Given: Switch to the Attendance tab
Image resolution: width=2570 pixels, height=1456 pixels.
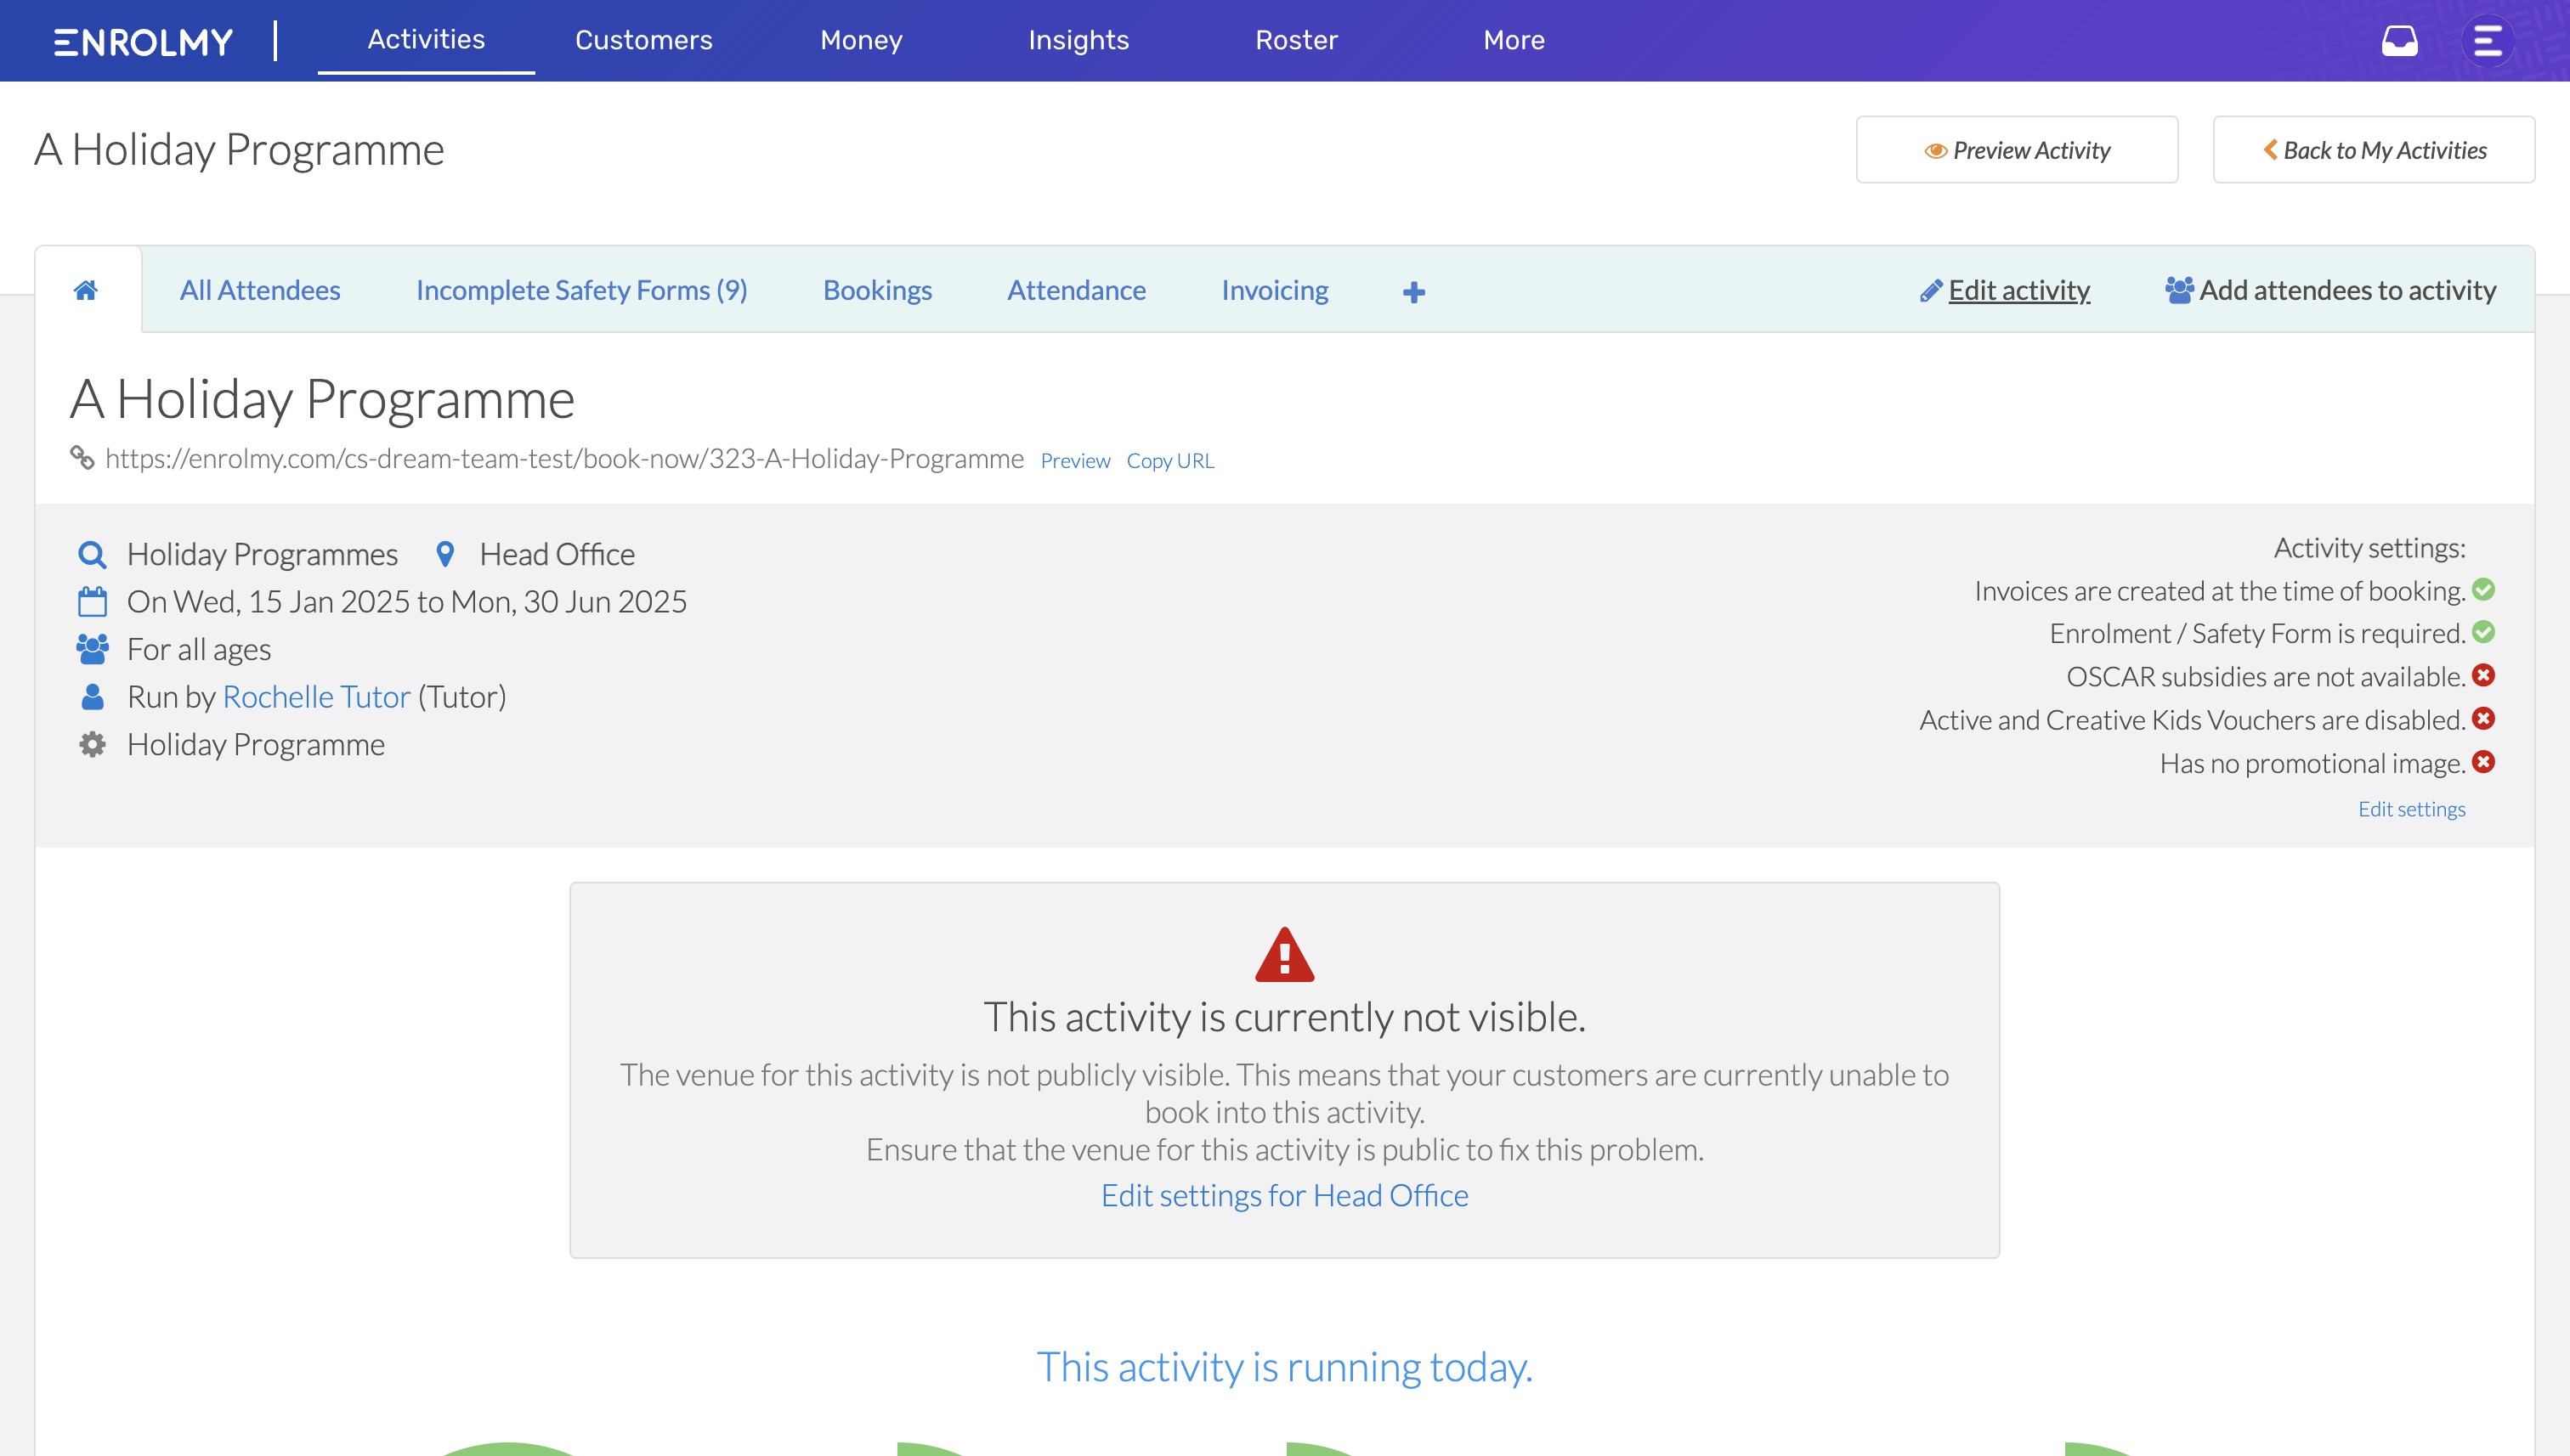Looking at the screenshot, I should [x=1077, y=290].
